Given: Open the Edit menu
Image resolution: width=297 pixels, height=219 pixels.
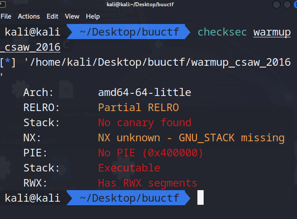Looking at the screenshot, I should click(x=52, y=16).
